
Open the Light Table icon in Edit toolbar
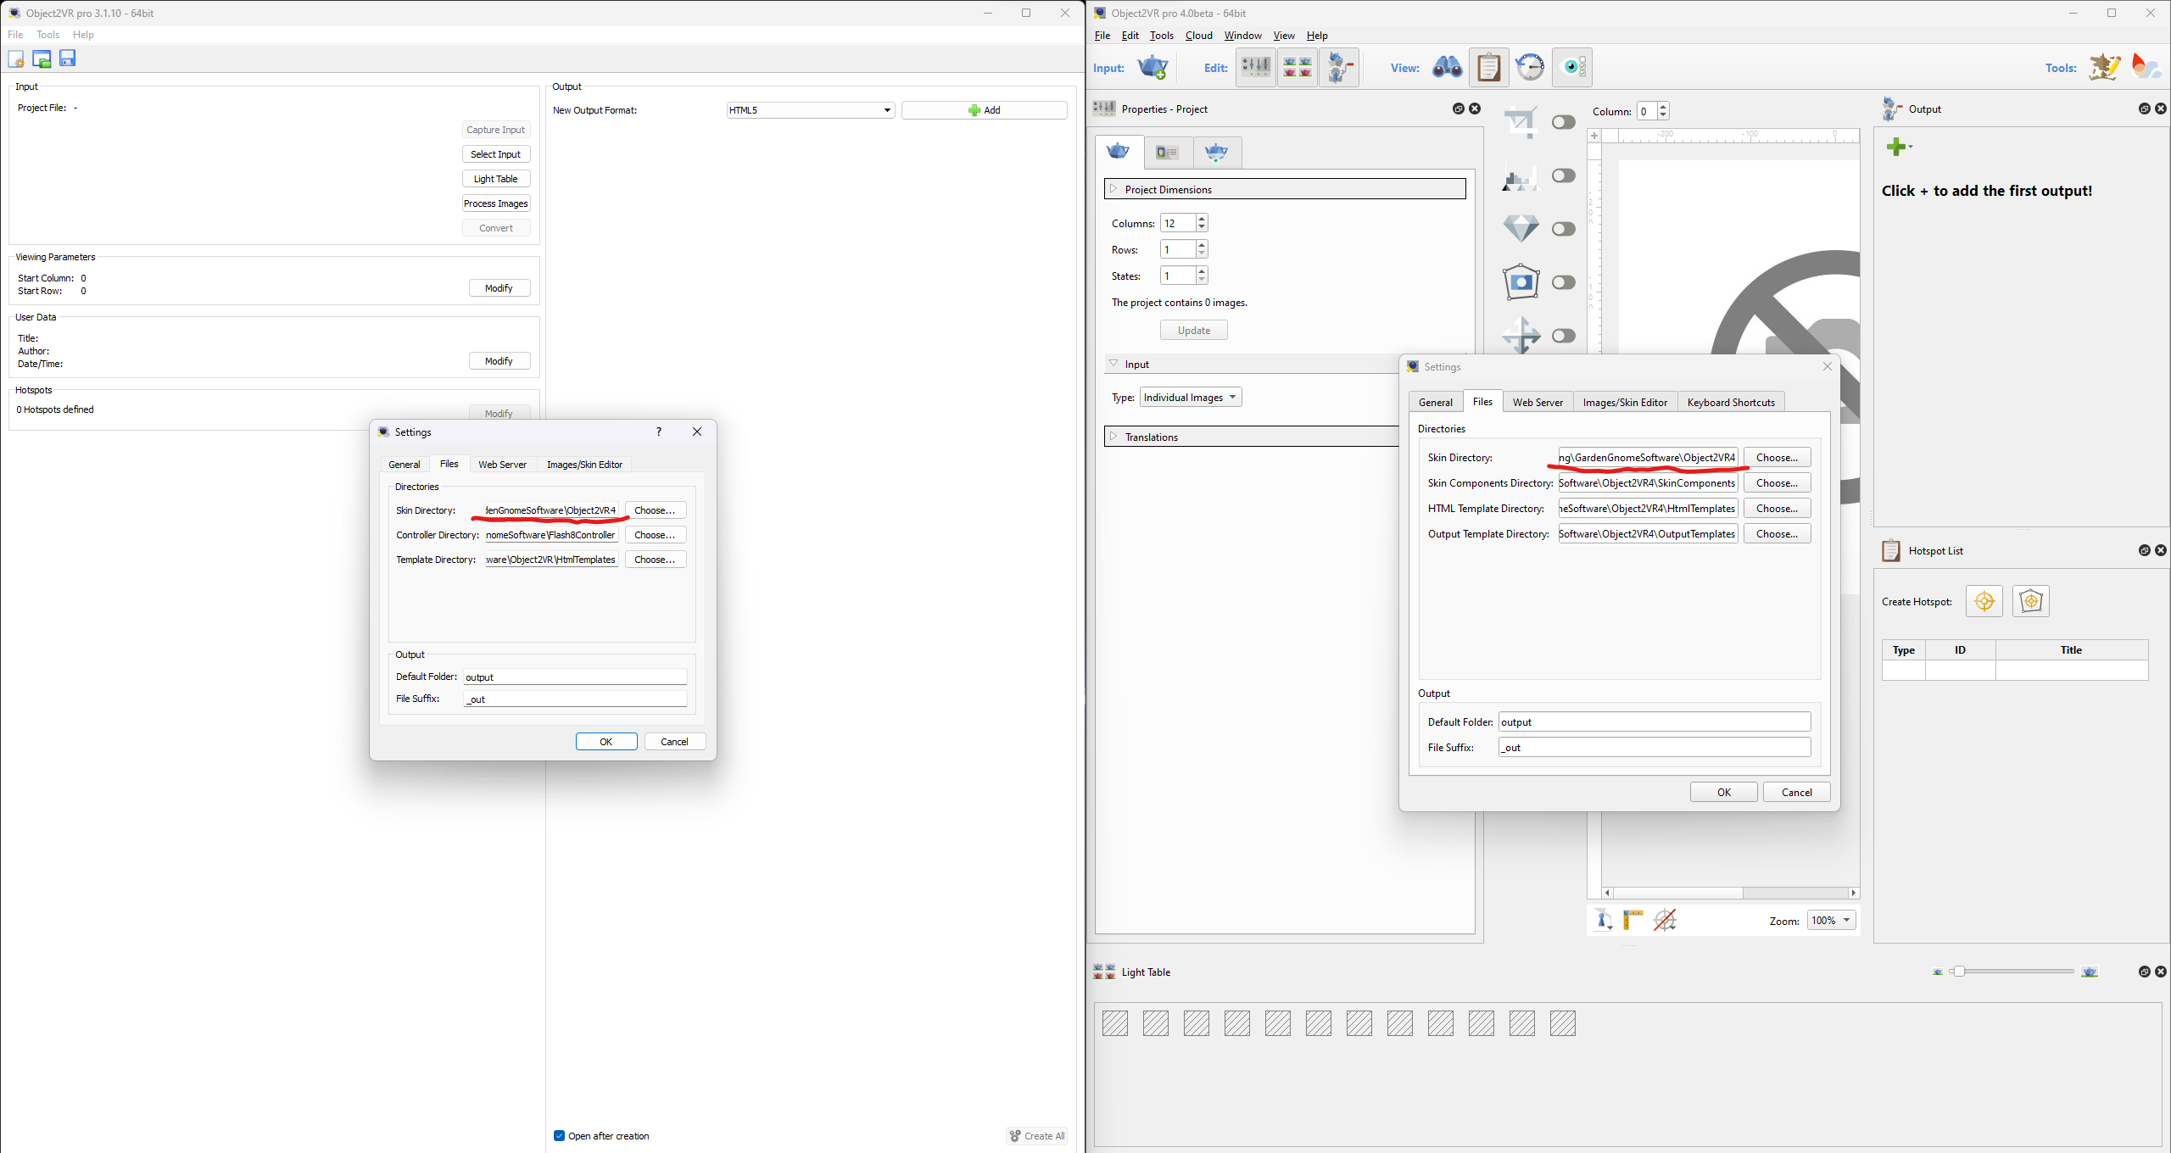tap(1298, 67)
